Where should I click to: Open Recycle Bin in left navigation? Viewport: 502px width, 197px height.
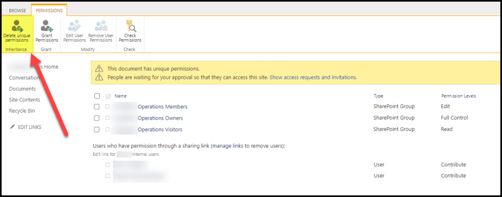click(22, 111)
